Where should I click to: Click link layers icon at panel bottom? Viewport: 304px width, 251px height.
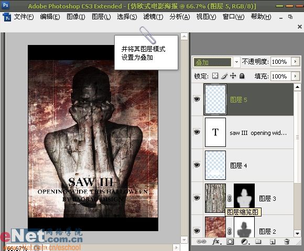point(201,242)
